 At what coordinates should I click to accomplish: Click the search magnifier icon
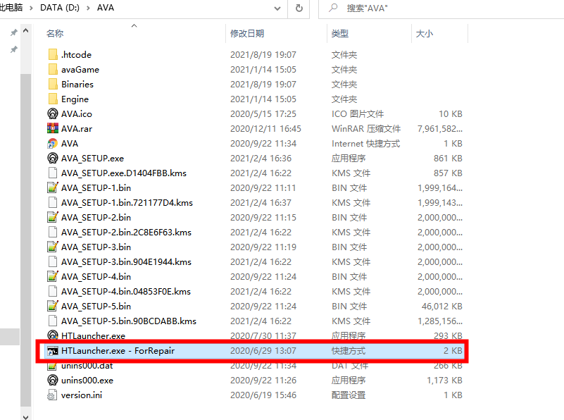click(x=334, y=8)
